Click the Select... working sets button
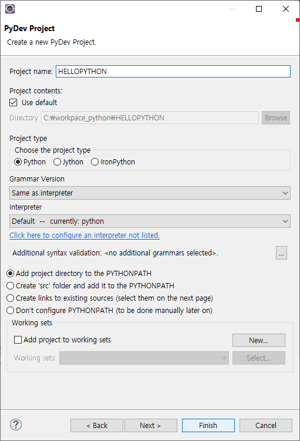 coord(259,358)
